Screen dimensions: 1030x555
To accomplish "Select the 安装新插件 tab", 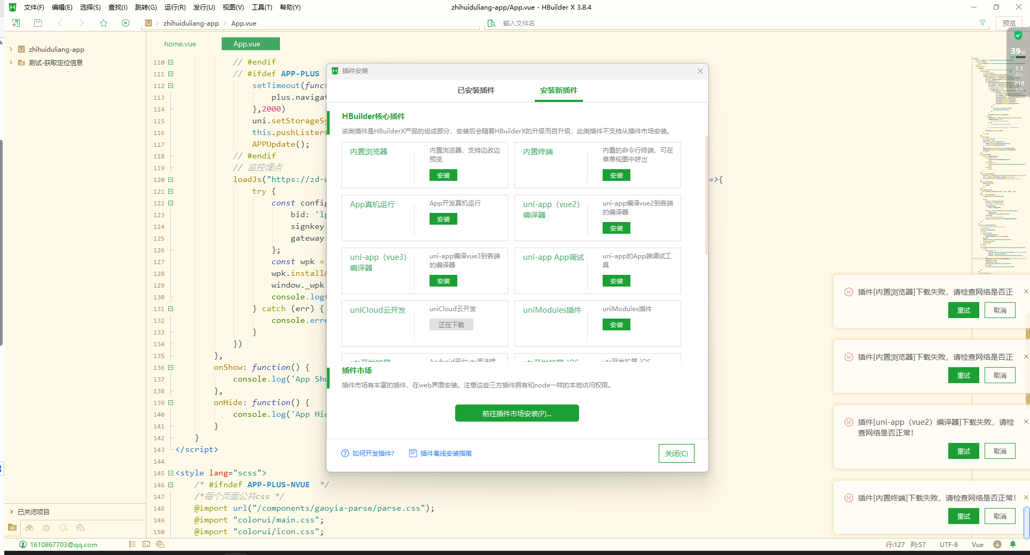I will tap(559, 90).
